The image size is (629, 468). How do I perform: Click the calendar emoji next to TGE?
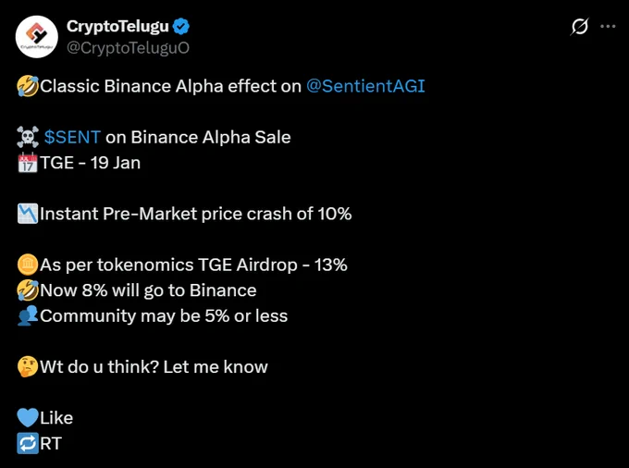point(28,163)
